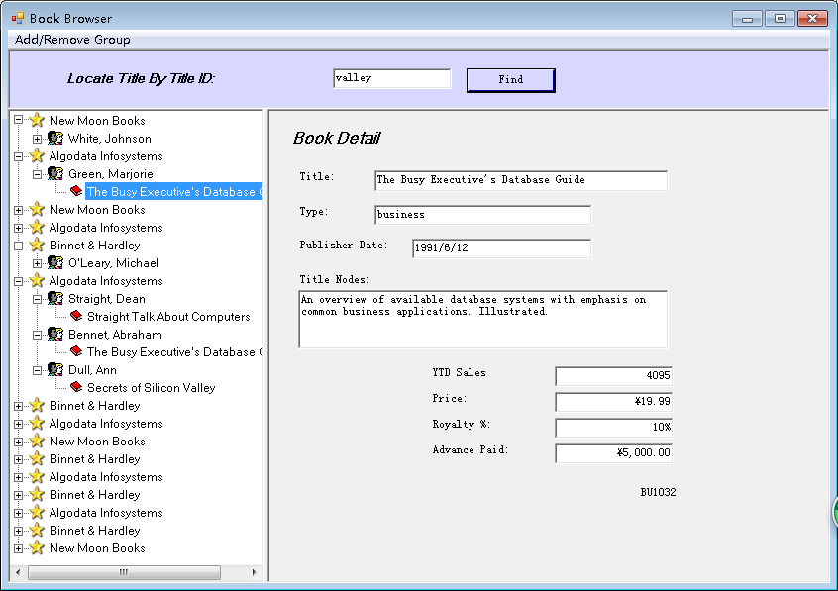The image size is (838, 591).
Task: Click star icon of Algodata Infosystems above Green, Marjorie
Action: coord(37,156)
